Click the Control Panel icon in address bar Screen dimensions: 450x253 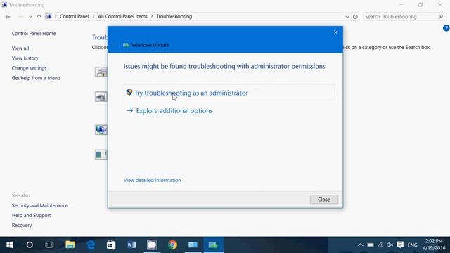(x=49, y=17)
